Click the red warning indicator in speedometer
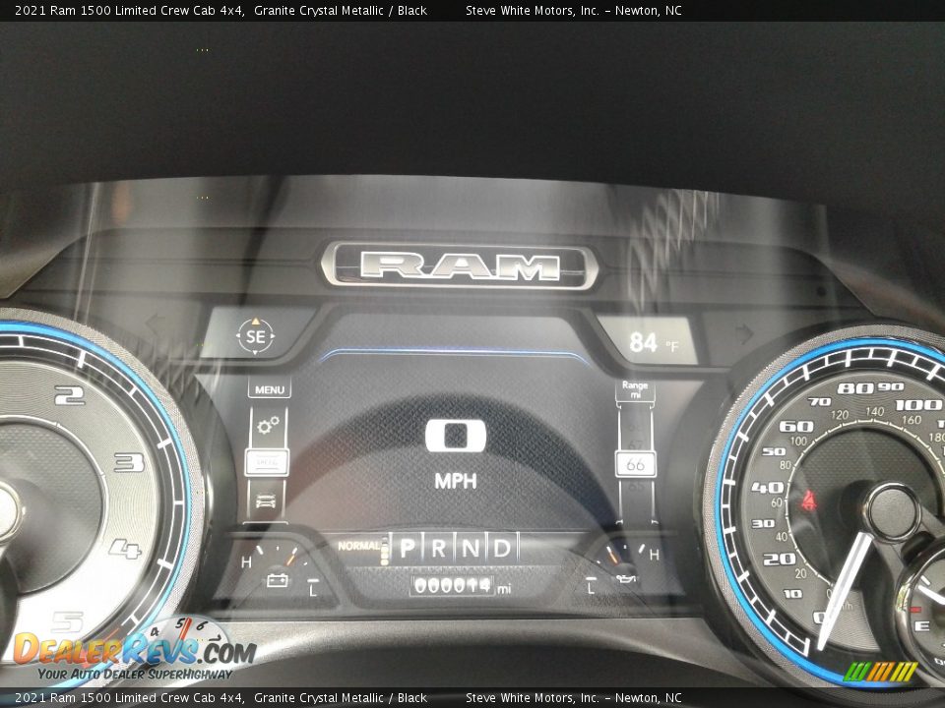 [807, 501]
